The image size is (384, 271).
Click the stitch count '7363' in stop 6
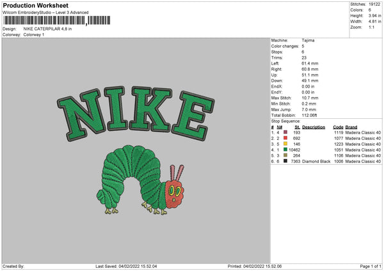[295, 162]
